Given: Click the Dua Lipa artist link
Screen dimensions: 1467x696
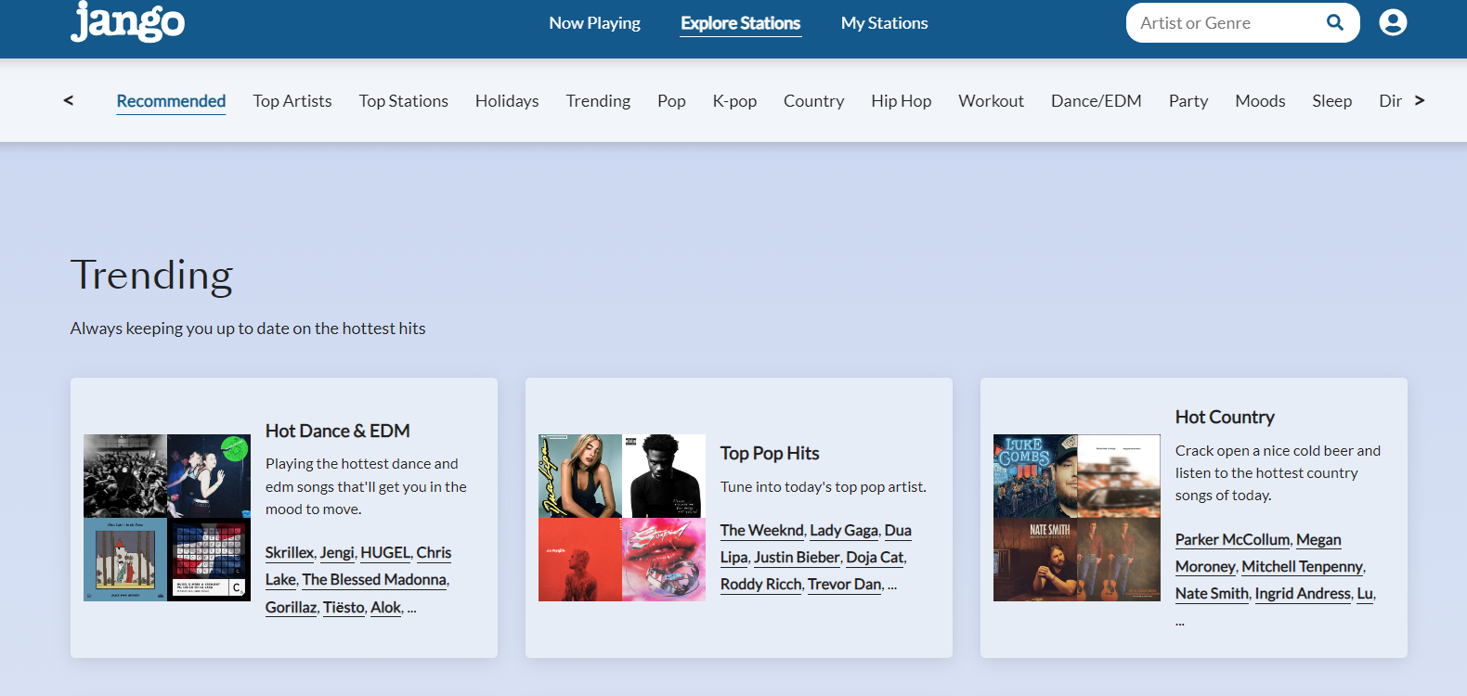Looking at the screenshot, I should [x=898, y=531].
